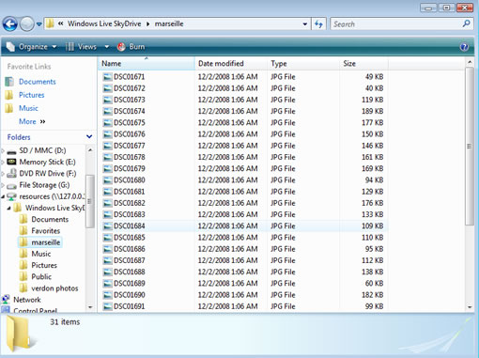Open Pictures favorite link

tap(32, 95)
